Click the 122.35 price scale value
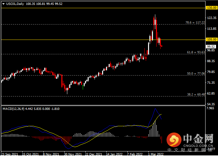This screenshot has height=156, width=218. click(x=212, y=18)
